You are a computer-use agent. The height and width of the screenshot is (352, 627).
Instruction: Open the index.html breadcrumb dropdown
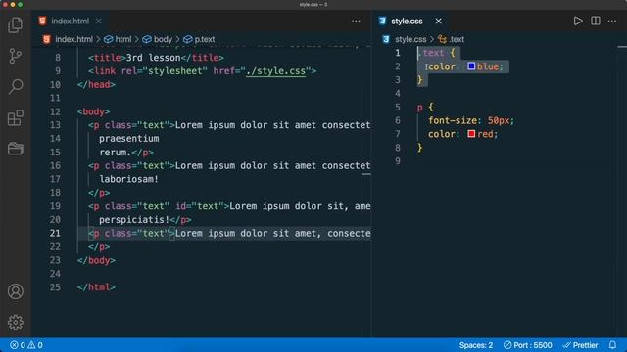[x=73, y=39]
